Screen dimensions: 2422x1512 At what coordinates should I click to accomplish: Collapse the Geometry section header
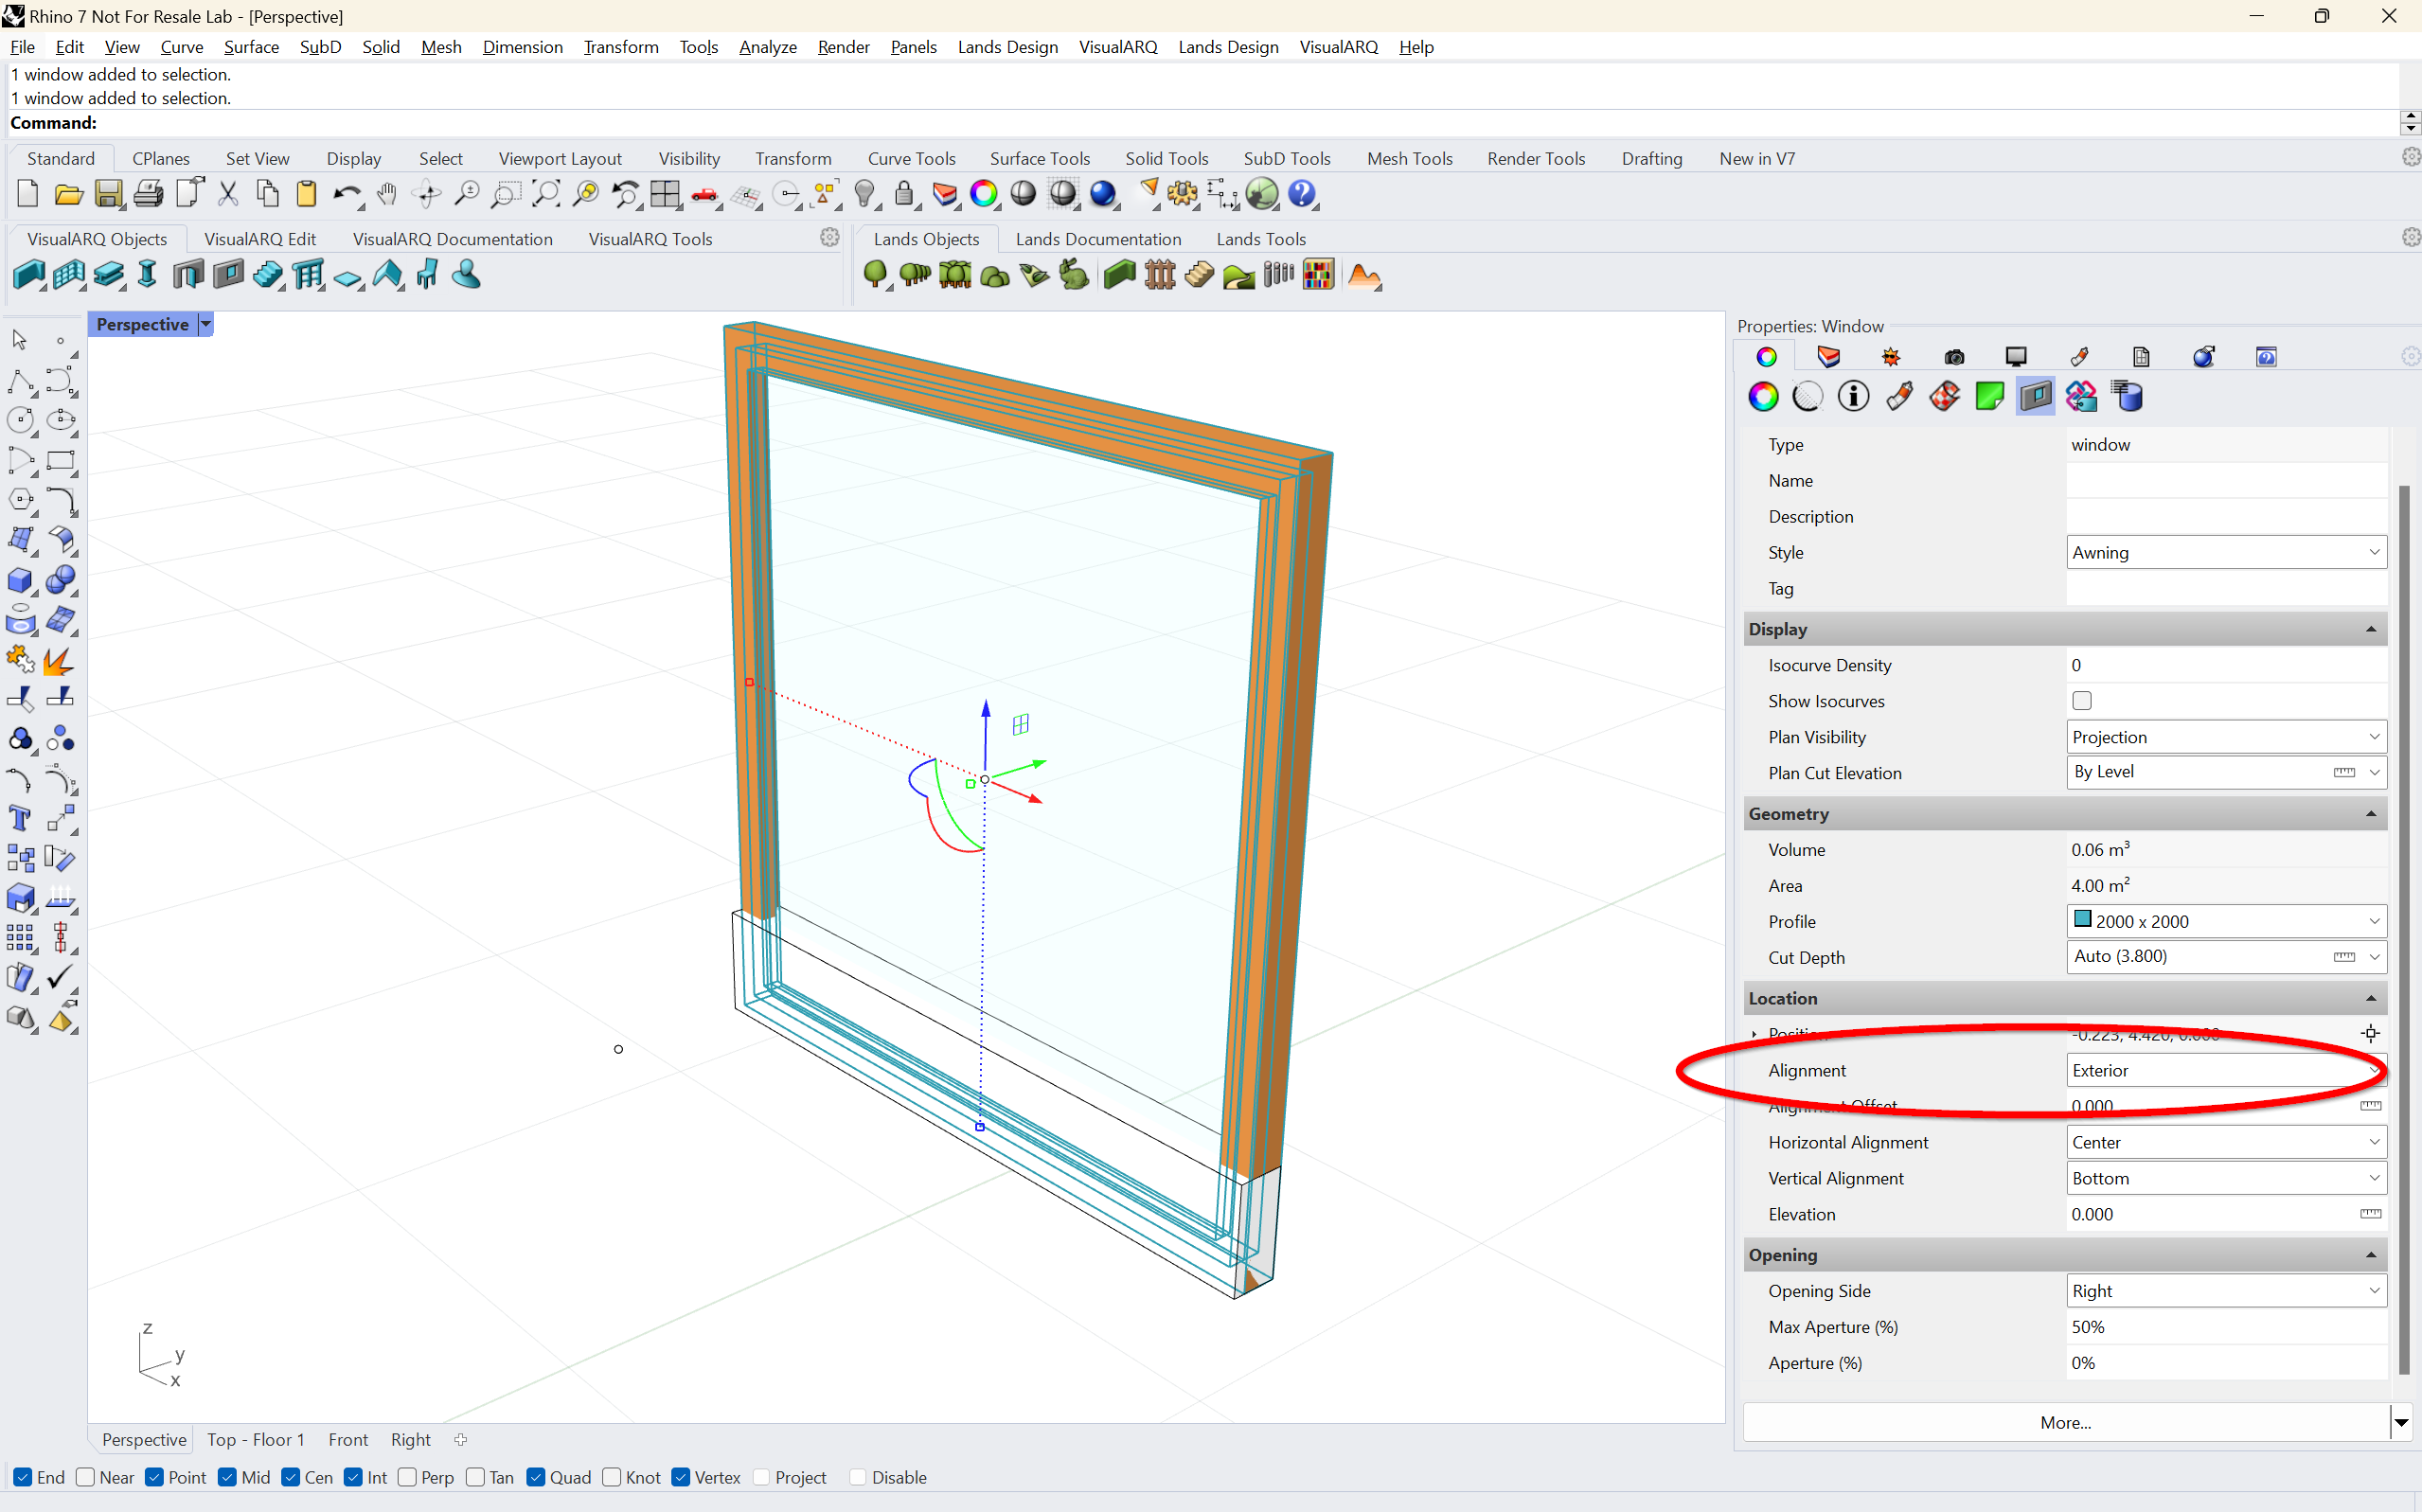point(2371,813)
